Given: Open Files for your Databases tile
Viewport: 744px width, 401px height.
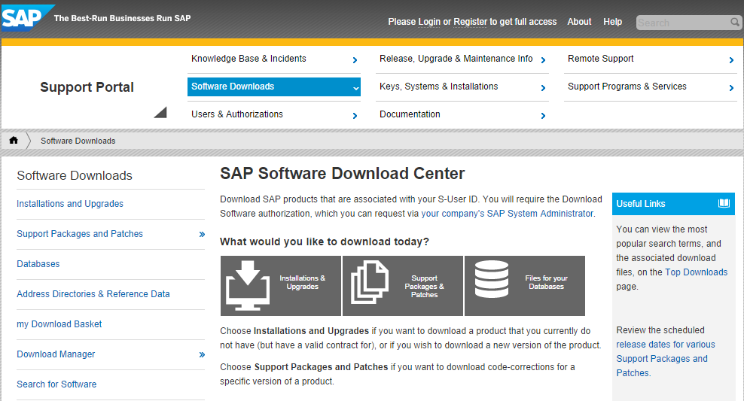Looking at the screenshot, I should pyautogui.click(x=524, y=286).
